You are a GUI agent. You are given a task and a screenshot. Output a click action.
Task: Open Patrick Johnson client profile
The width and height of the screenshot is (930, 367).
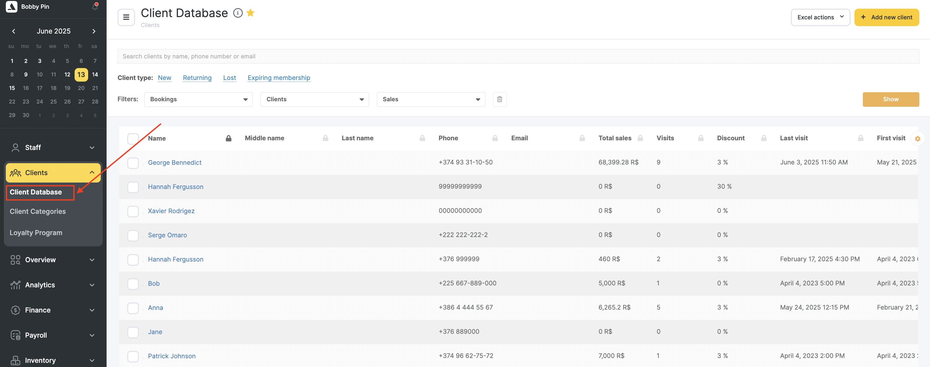[171, 356]
